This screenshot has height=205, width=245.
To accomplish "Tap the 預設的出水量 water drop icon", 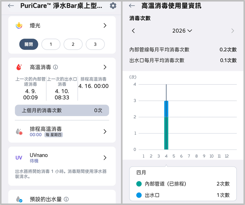I will pyautogui.click(x=19, y=199).
